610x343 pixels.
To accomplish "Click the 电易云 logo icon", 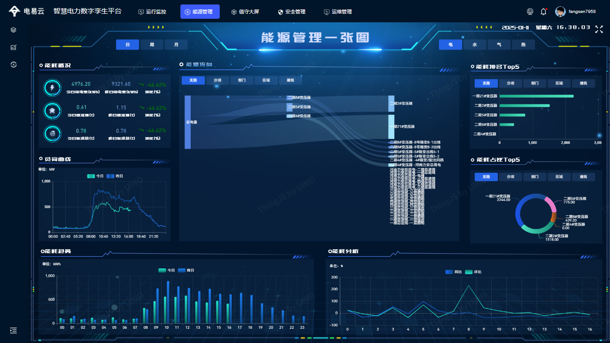I will pos(15,12).
